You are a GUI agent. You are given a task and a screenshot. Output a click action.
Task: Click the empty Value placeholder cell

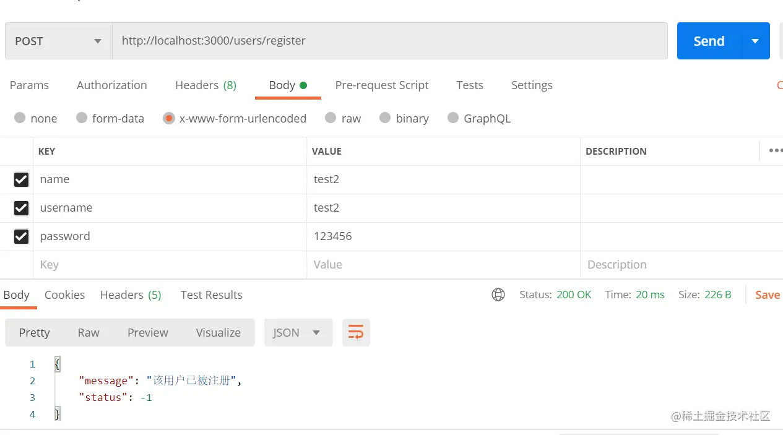[x=443, y=265]
